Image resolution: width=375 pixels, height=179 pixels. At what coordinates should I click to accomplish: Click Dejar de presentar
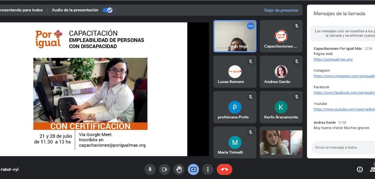tap(281, 10)
